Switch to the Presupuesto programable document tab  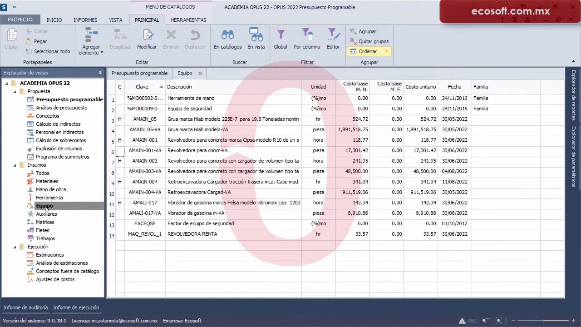coord(140,73)
